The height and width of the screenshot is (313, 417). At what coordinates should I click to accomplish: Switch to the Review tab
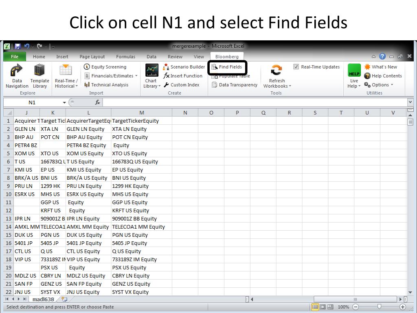[175, 57]
